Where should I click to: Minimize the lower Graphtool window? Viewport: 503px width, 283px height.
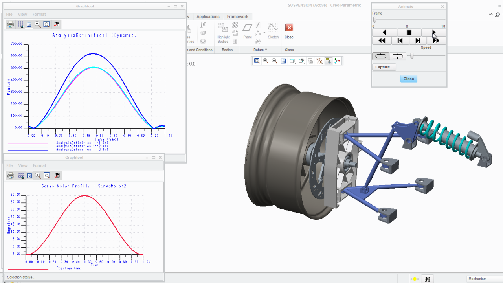[147, 158]
